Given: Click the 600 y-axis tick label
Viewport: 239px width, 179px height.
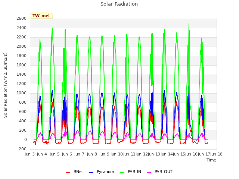Looking at the screenshot, I should 23,112.
